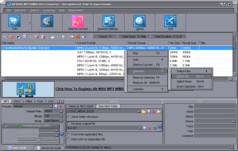The image size is (238, 151).
Task: Open the output folder path dropdown
Action: 139,111
